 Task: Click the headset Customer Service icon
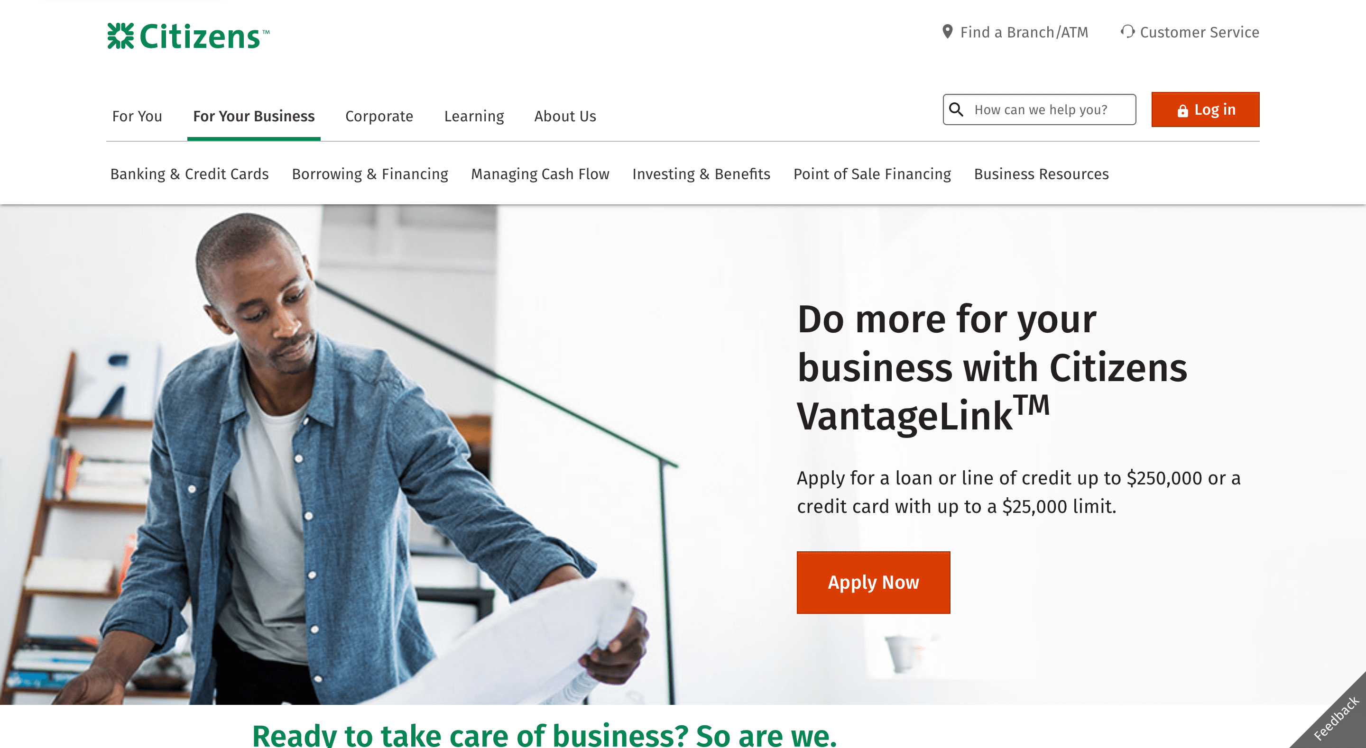click(1127, 32)
